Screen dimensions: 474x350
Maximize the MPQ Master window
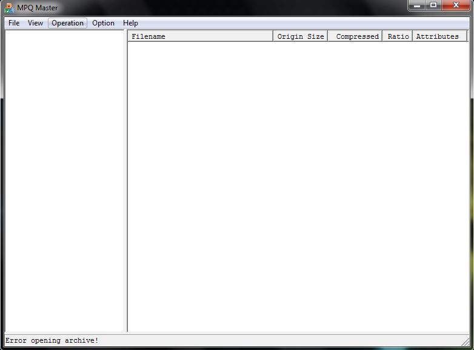click(433, 5)
